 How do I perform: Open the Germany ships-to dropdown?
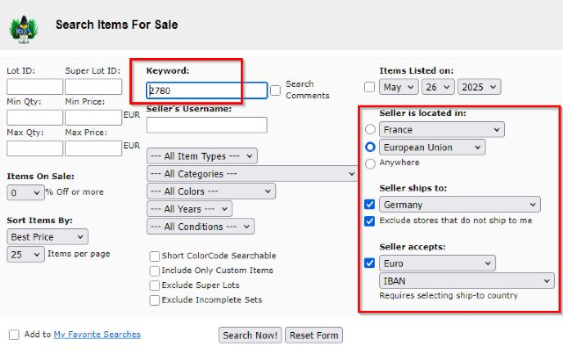click(x=459, y=205)
